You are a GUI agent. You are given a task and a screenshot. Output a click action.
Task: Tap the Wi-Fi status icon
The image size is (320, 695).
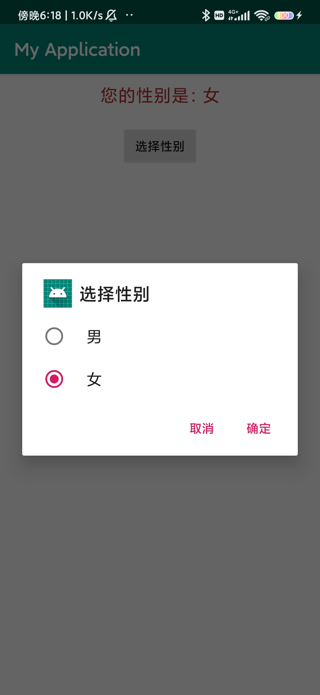(262, 15)
